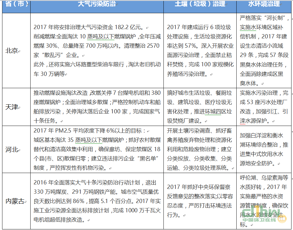
Task: Click Beijing's soil cell about 6 项垃圾处理设施
Action: point(200,51)
